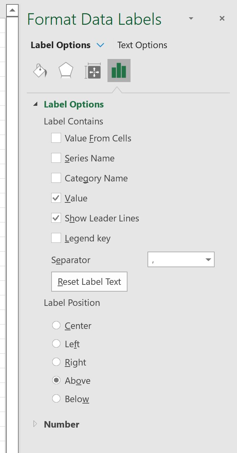Open the Size & Properties icon
The height and width of the screenshot is (453, 237).
coord(93,71)
